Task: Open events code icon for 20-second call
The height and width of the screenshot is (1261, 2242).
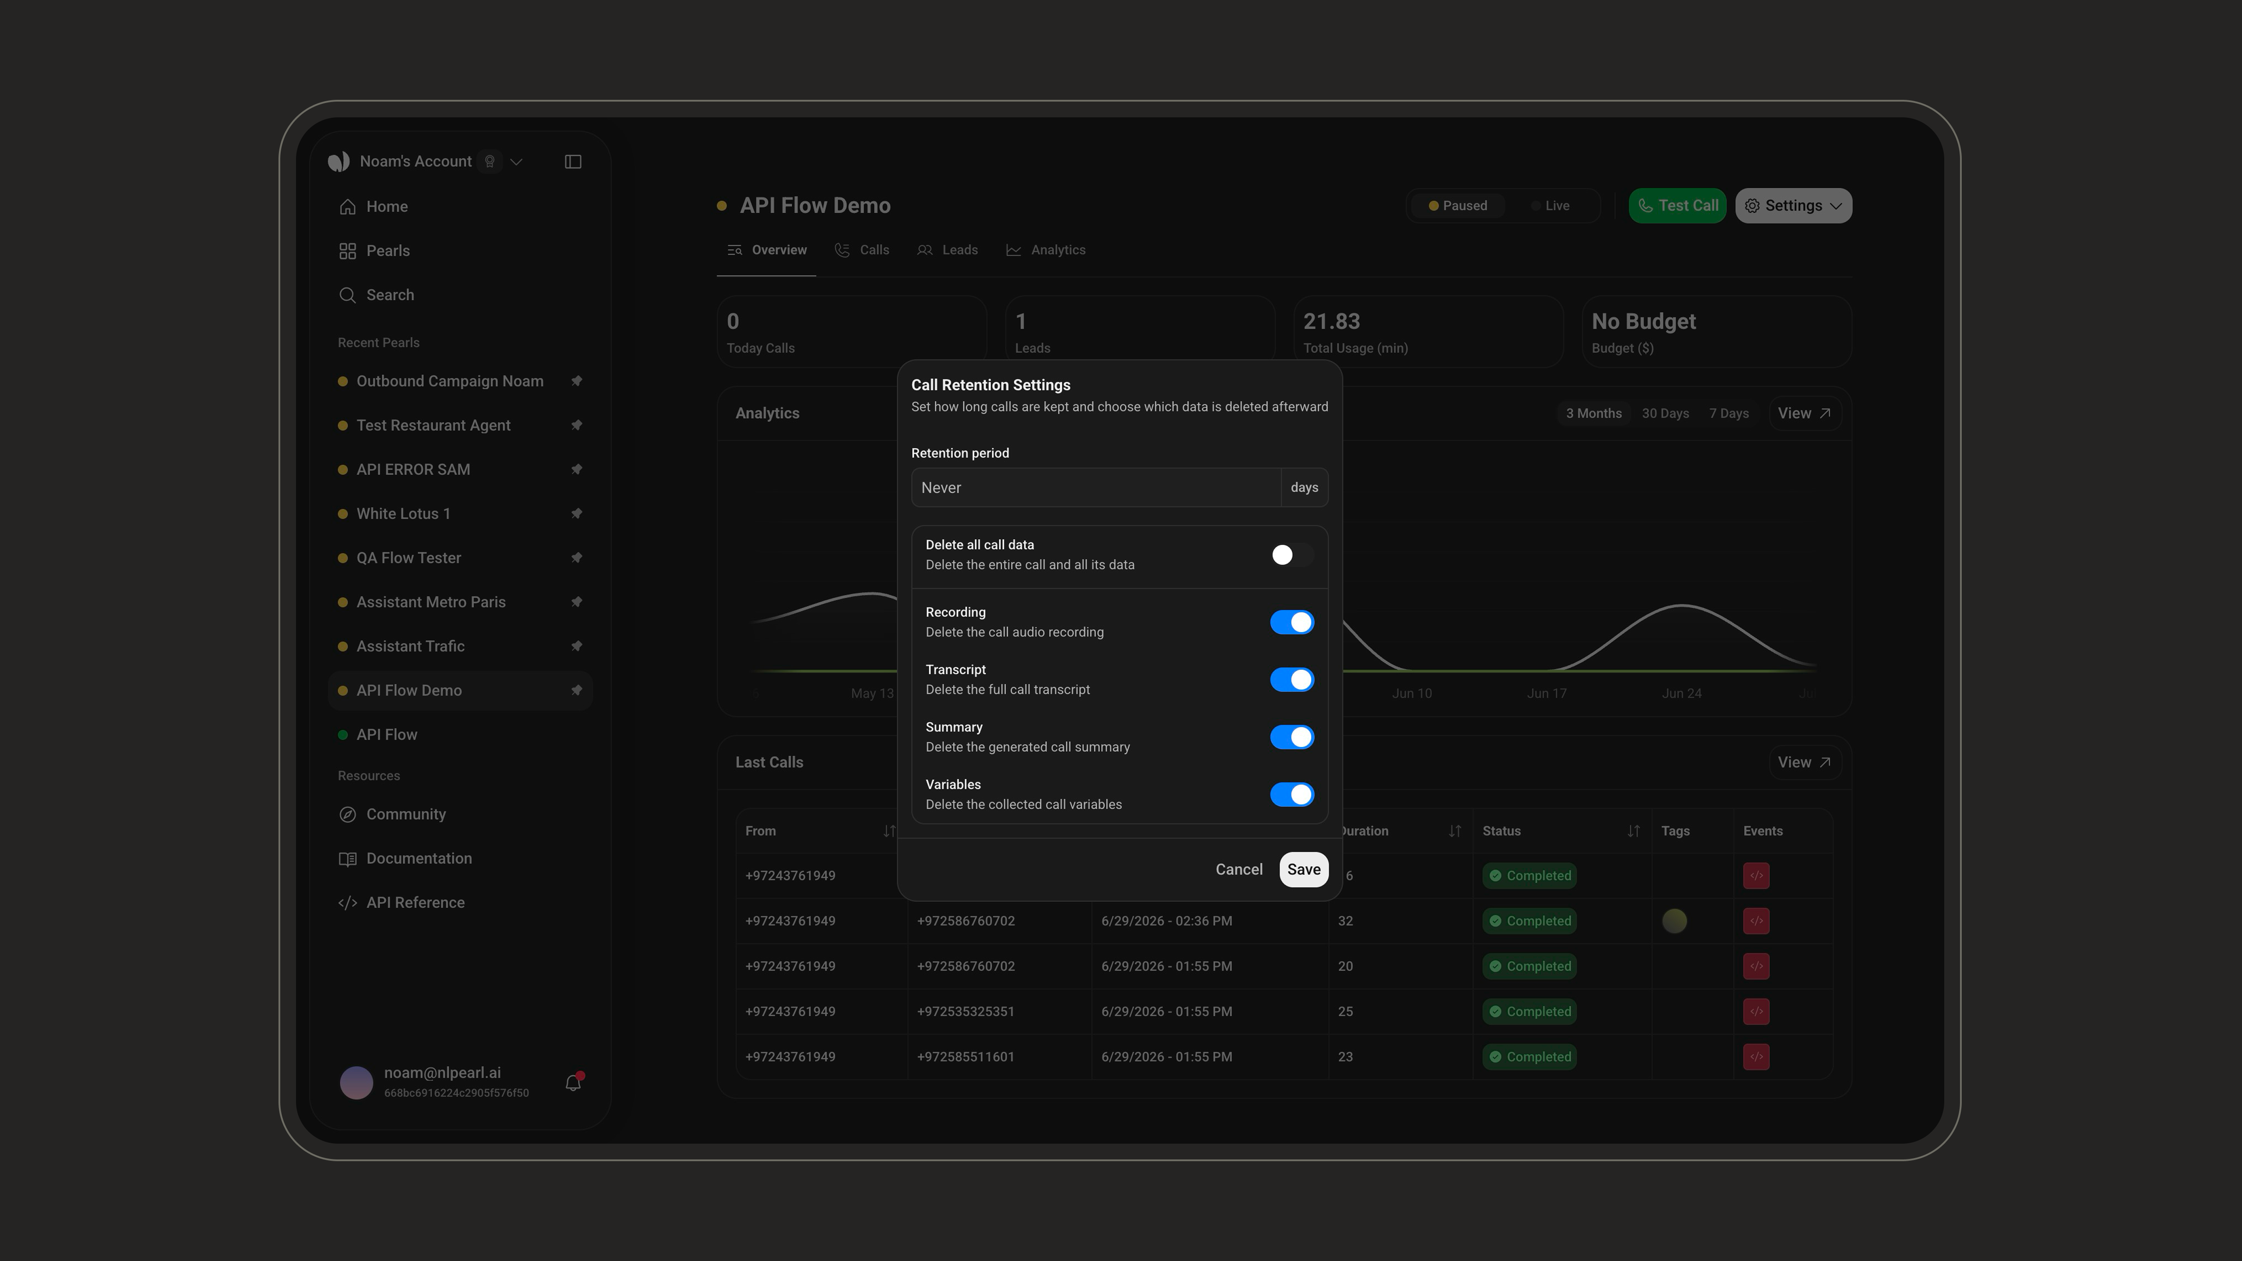Action: 1756,966
